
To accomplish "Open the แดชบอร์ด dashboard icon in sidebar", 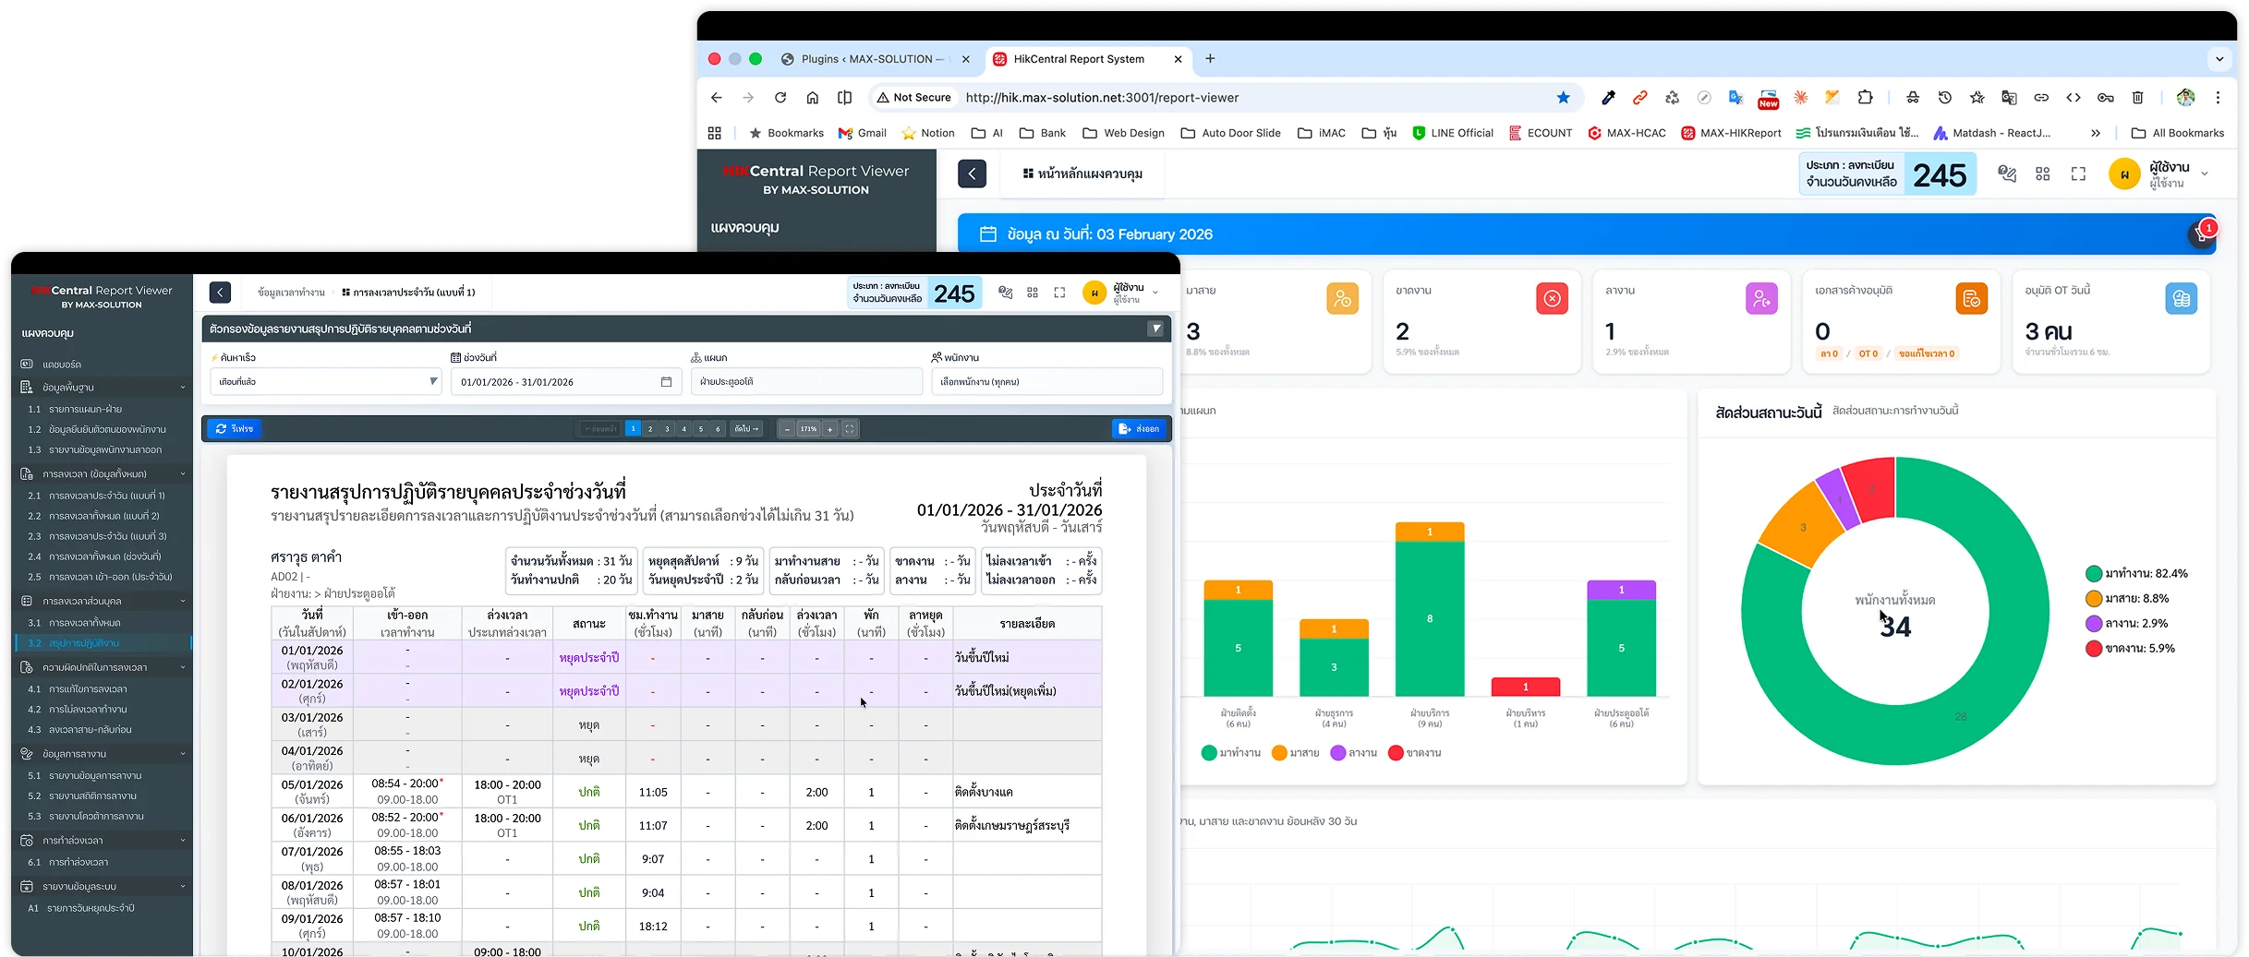I will point(27,364).
